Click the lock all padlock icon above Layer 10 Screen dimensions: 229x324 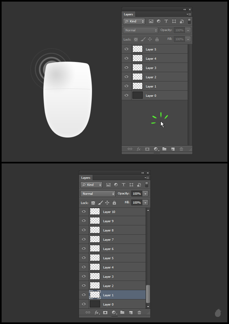114,203
